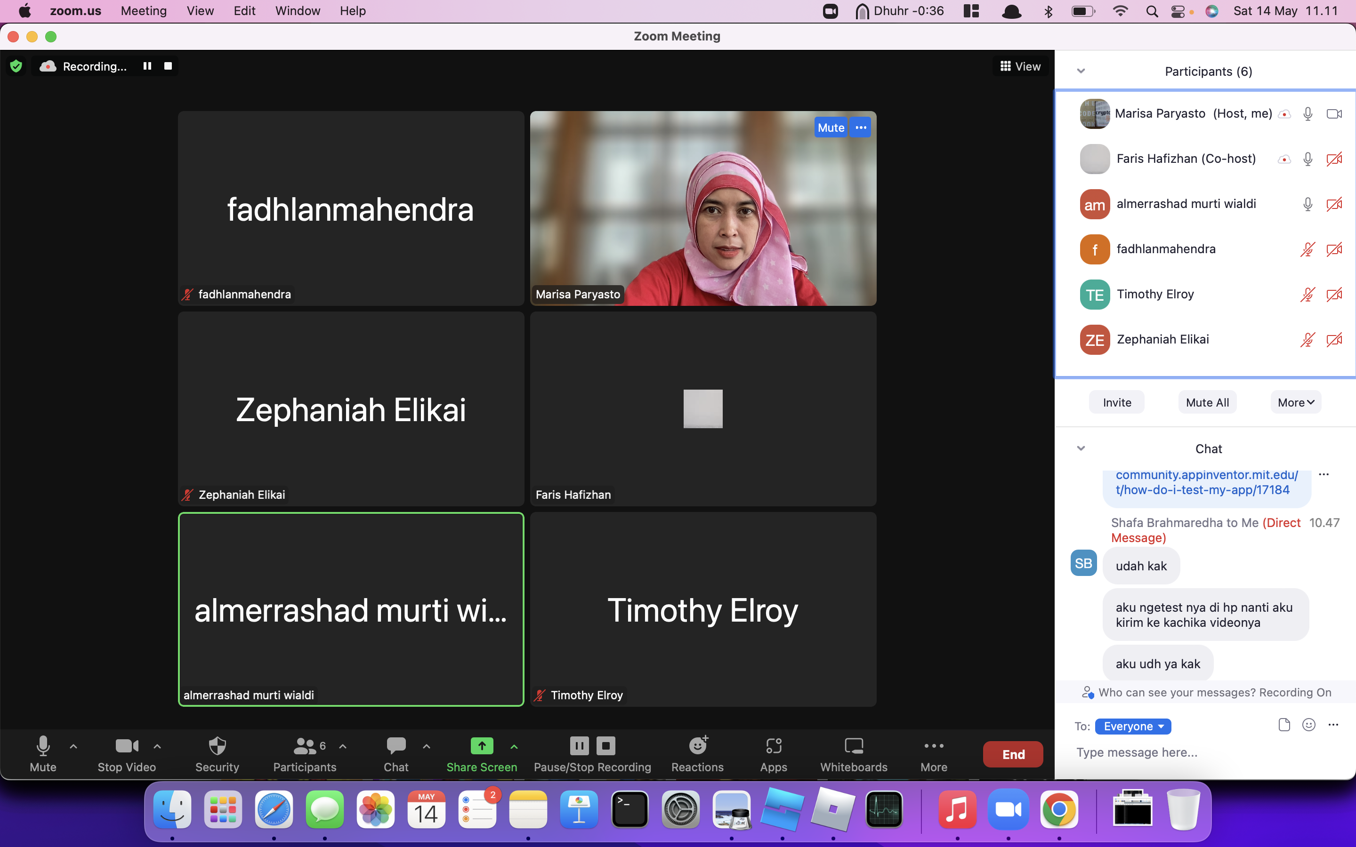Mute your microphone in the toolbar
The height and width of the screenshot is (847, 1356).
(x=43, y=754)
